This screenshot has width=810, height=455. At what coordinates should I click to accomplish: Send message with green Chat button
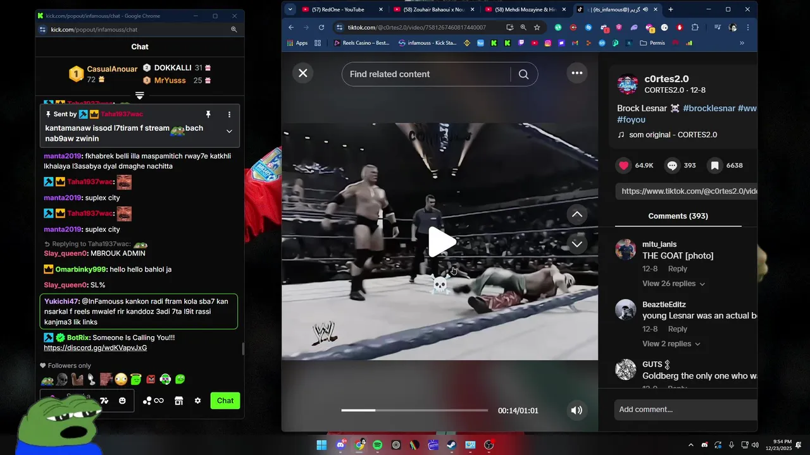pos(225,401)
